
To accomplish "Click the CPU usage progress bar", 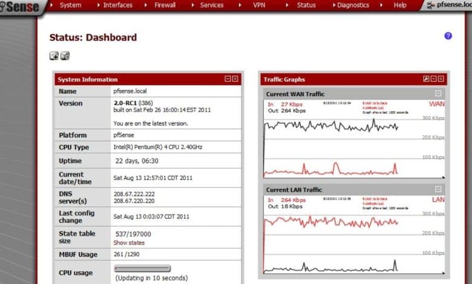I will [x=142, y=268].
